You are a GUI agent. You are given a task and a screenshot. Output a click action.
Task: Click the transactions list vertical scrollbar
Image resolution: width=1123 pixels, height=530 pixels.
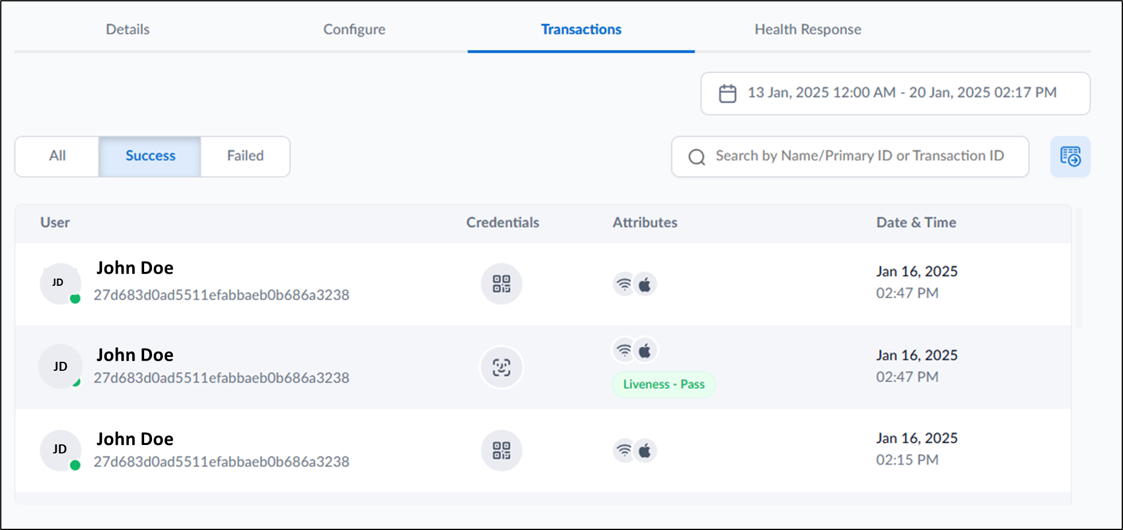[x=1078, y=268]
